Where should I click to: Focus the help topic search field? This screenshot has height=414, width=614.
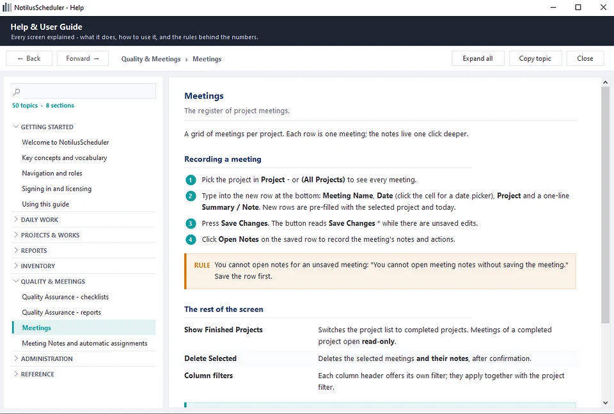(83, 92)
